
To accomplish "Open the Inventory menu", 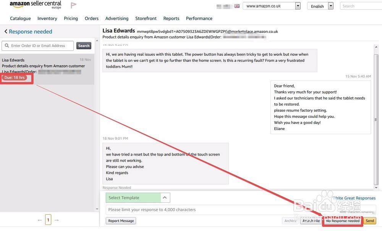I will point(47,18).
